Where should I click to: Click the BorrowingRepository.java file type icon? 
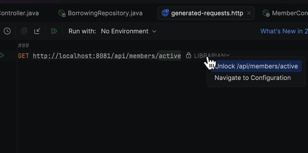click(x=62, y=13)
